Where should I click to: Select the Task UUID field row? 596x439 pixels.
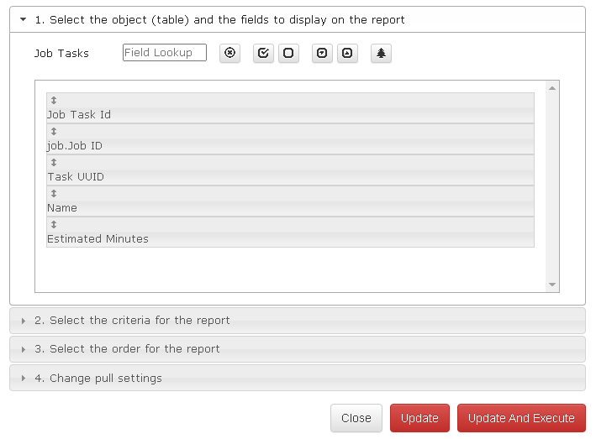290,170
